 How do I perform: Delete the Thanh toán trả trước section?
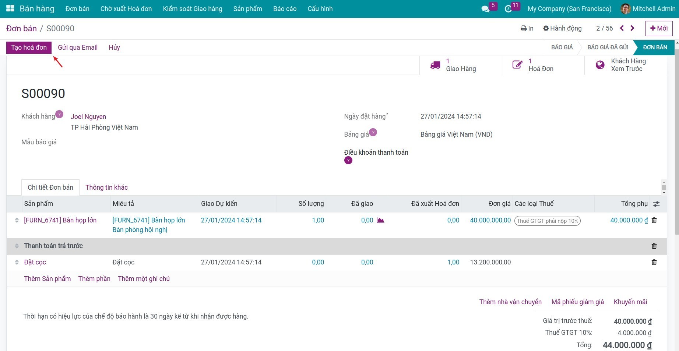(654, 246)
